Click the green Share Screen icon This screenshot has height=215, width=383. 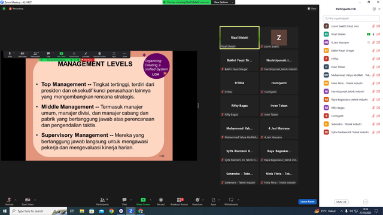[143, 200]
